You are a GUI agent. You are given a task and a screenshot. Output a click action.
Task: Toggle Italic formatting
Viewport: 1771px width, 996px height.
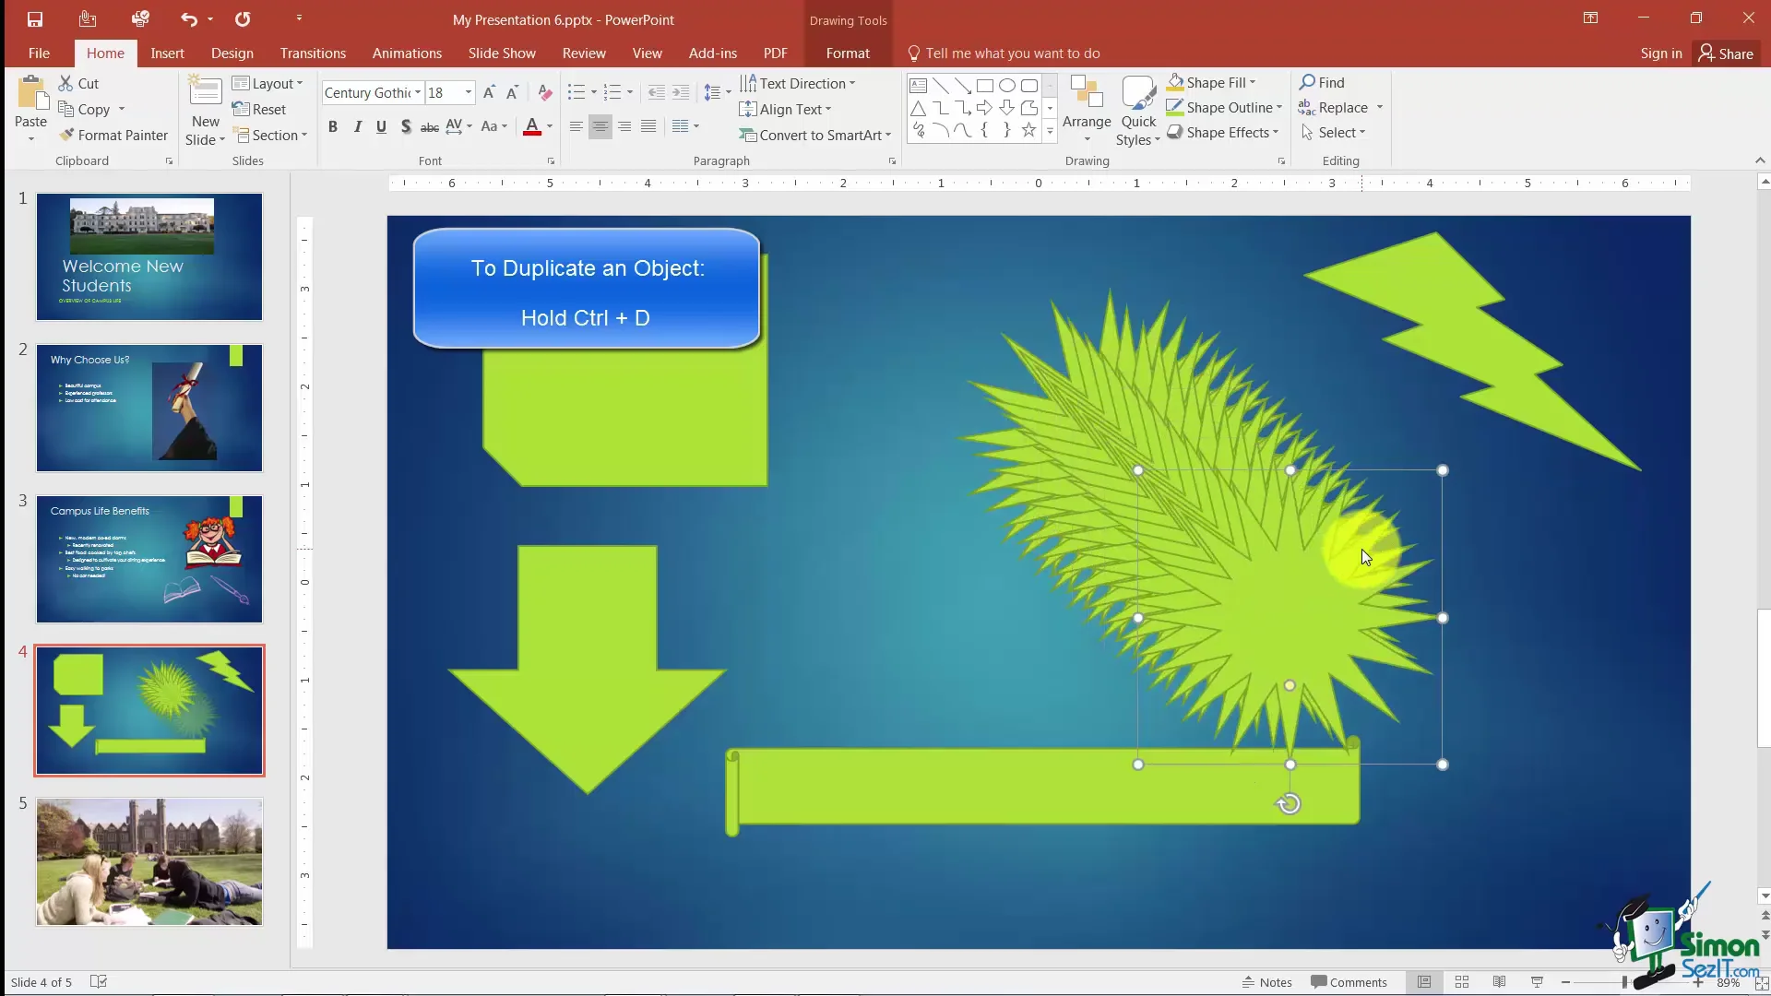[357, 126]
